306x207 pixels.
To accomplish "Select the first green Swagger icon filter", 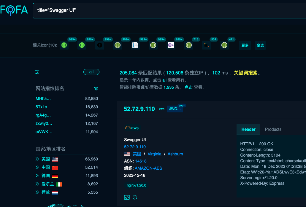I will point(64,45).
